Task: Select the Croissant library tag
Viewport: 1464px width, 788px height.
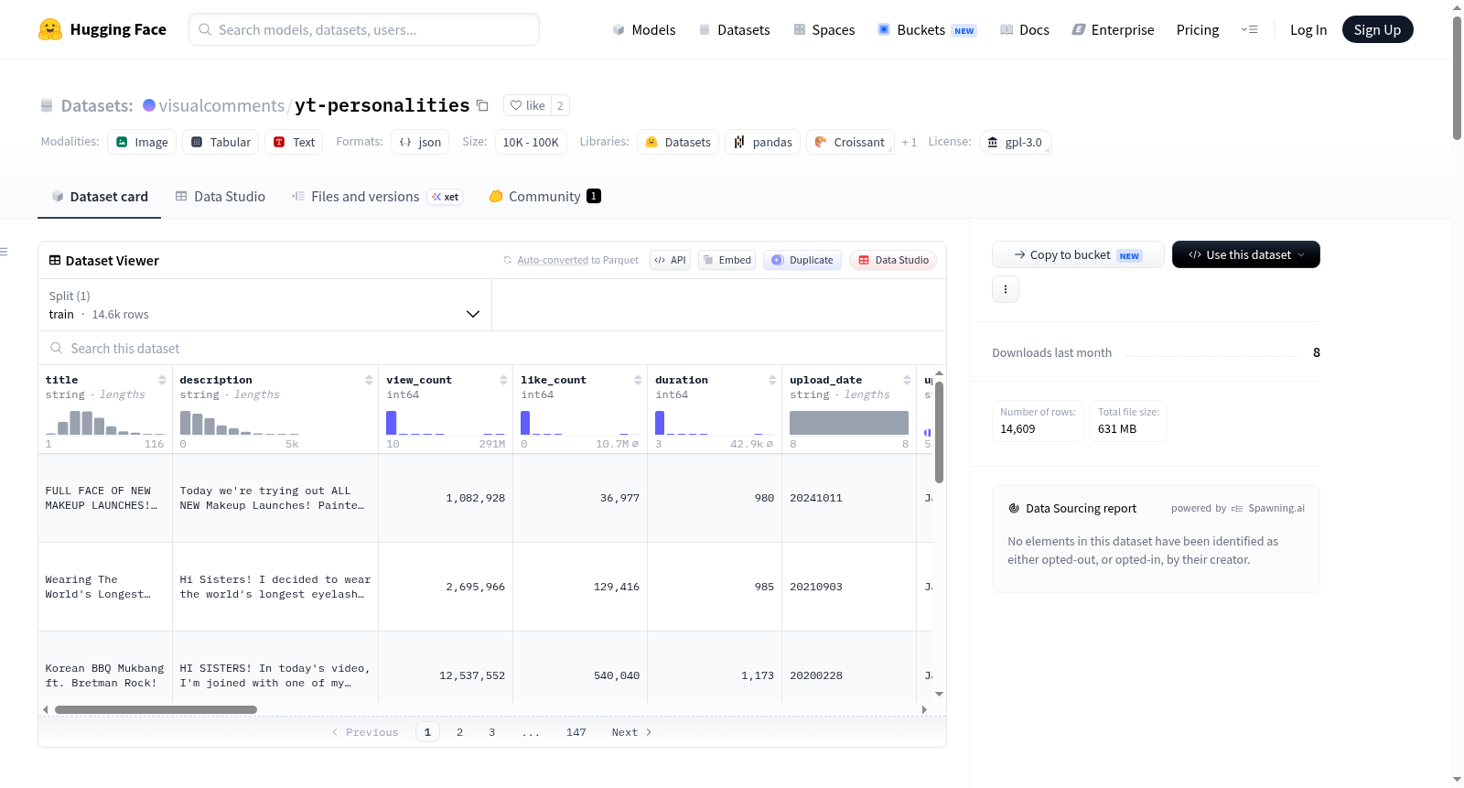Action: coord(850,142)
